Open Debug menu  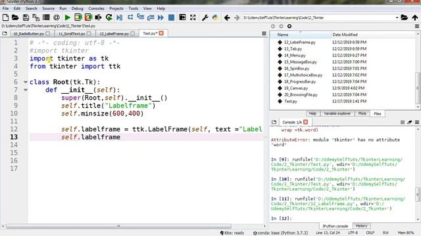click(x=78, y=9)
